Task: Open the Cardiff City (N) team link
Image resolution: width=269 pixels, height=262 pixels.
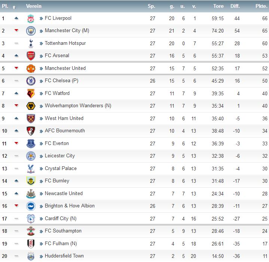Action: pos(61,219)
